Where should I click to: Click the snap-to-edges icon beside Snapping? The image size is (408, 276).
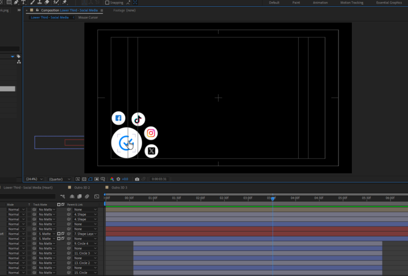[128, 3]
